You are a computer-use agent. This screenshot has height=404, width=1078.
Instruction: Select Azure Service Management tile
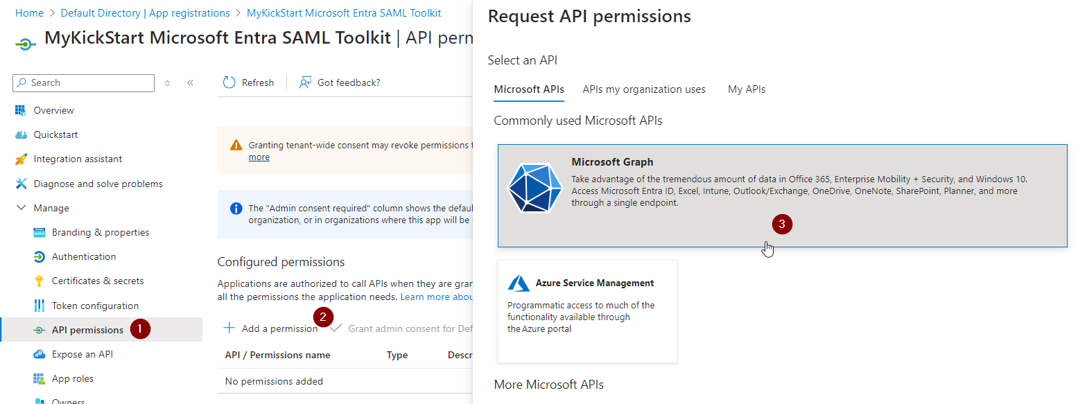[x=586, y=311]
